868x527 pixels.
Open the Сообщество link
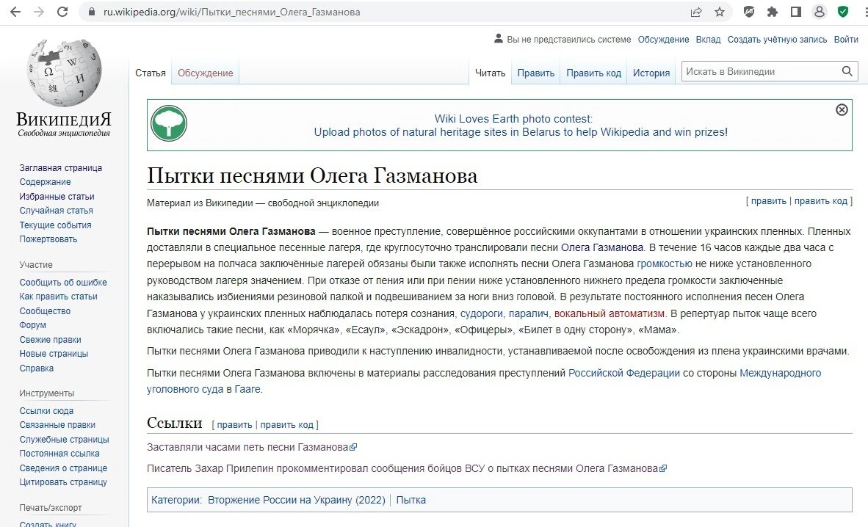(45, 311)
